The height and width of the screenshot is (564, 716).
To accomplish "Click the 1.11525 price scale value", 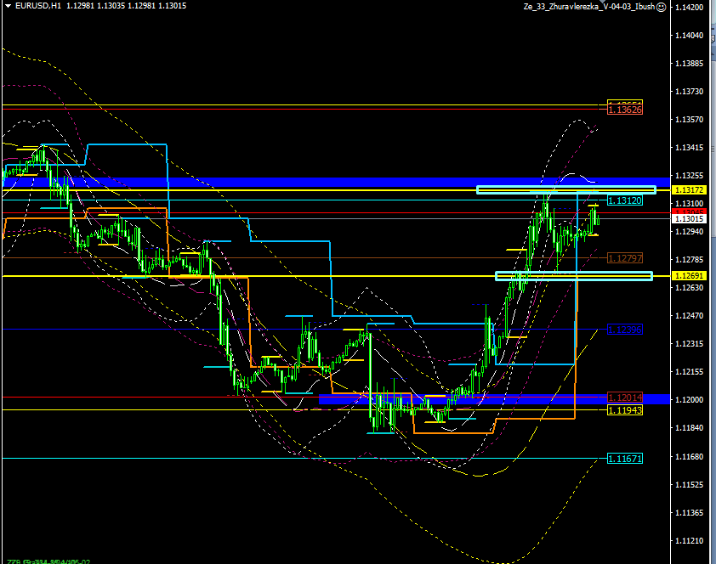I will [689, 485].
